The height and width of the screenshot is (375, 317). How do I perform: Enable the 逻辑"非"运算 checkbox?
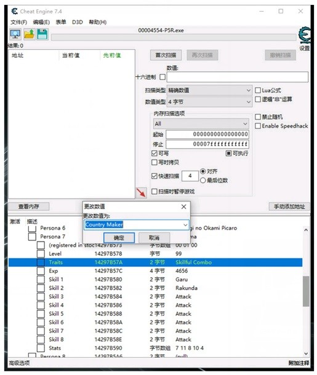pyautogui.click(x=258, y=99)
